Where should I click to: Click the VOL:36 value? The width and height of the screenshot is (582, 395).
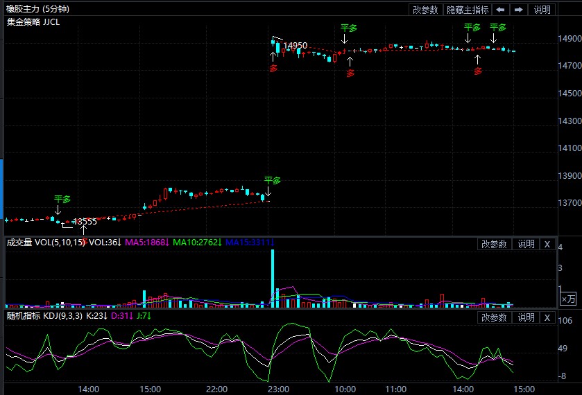(x=105, y=243)
